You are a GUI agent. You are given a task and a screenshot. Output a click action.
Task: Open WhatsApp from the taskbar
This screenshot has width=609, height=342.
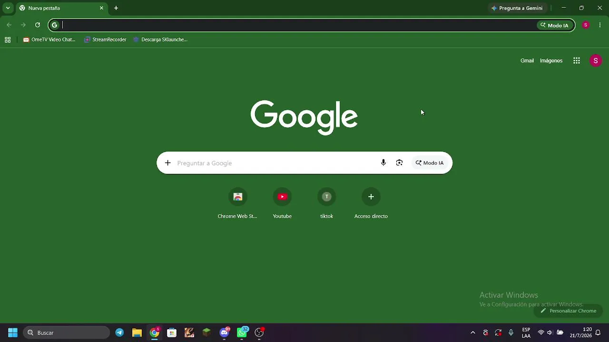click(x=242, y=333)
